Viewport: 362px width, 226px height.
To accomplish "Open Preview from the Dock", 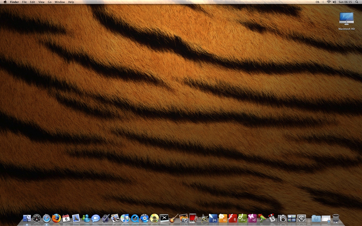I will tap(115, 218).
